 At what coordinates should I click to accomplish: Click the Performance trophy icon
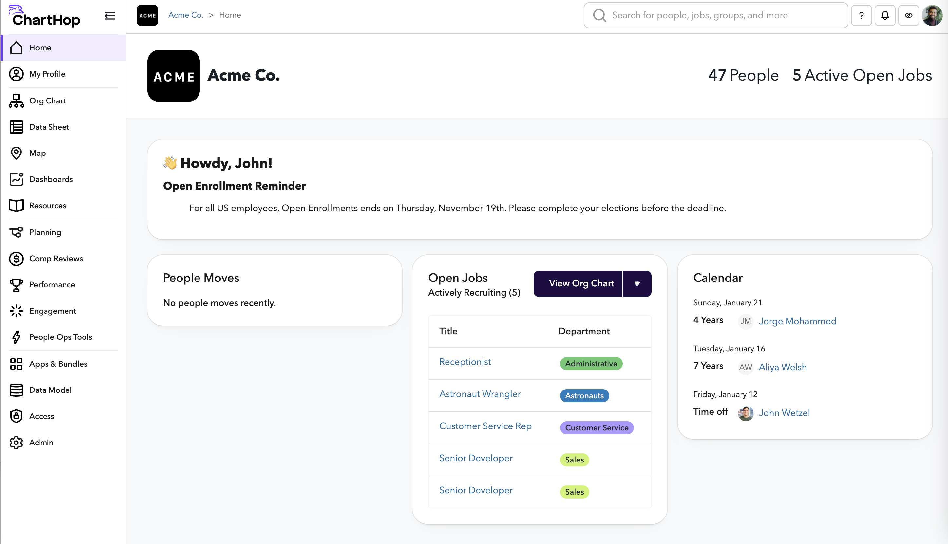[16, 285]
